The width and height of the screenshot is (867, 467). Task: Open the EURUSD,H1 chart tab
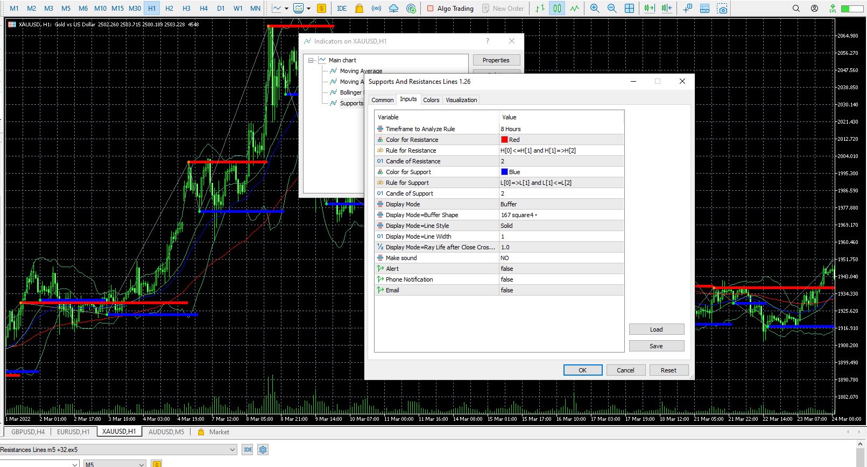73,432
